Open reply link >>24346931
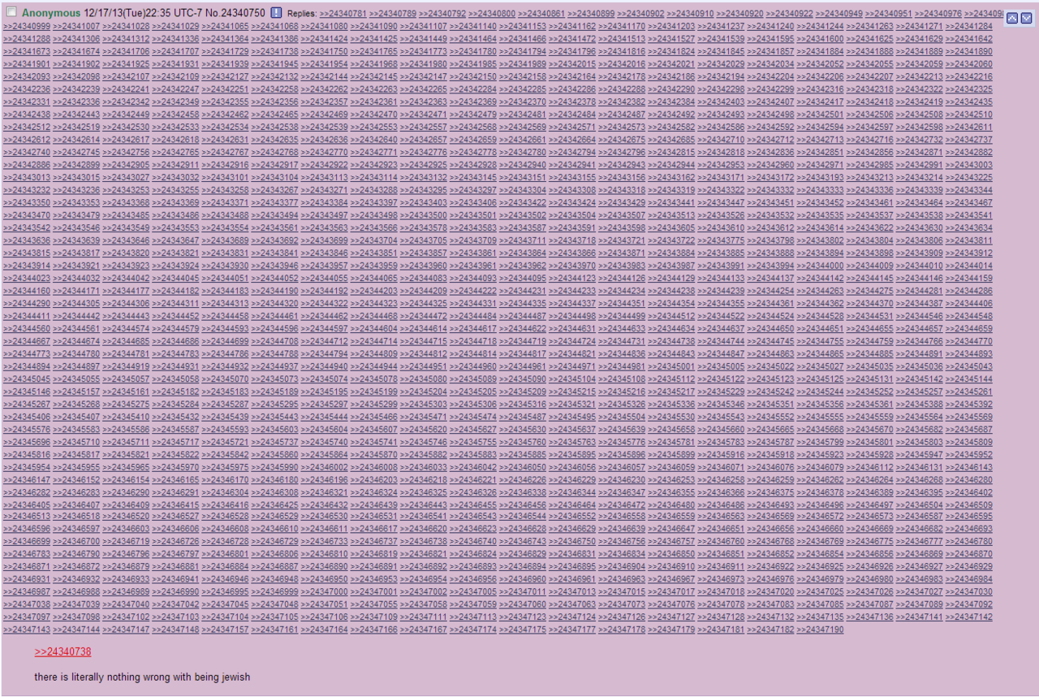 pyautogui.click(x=27, y=580)
